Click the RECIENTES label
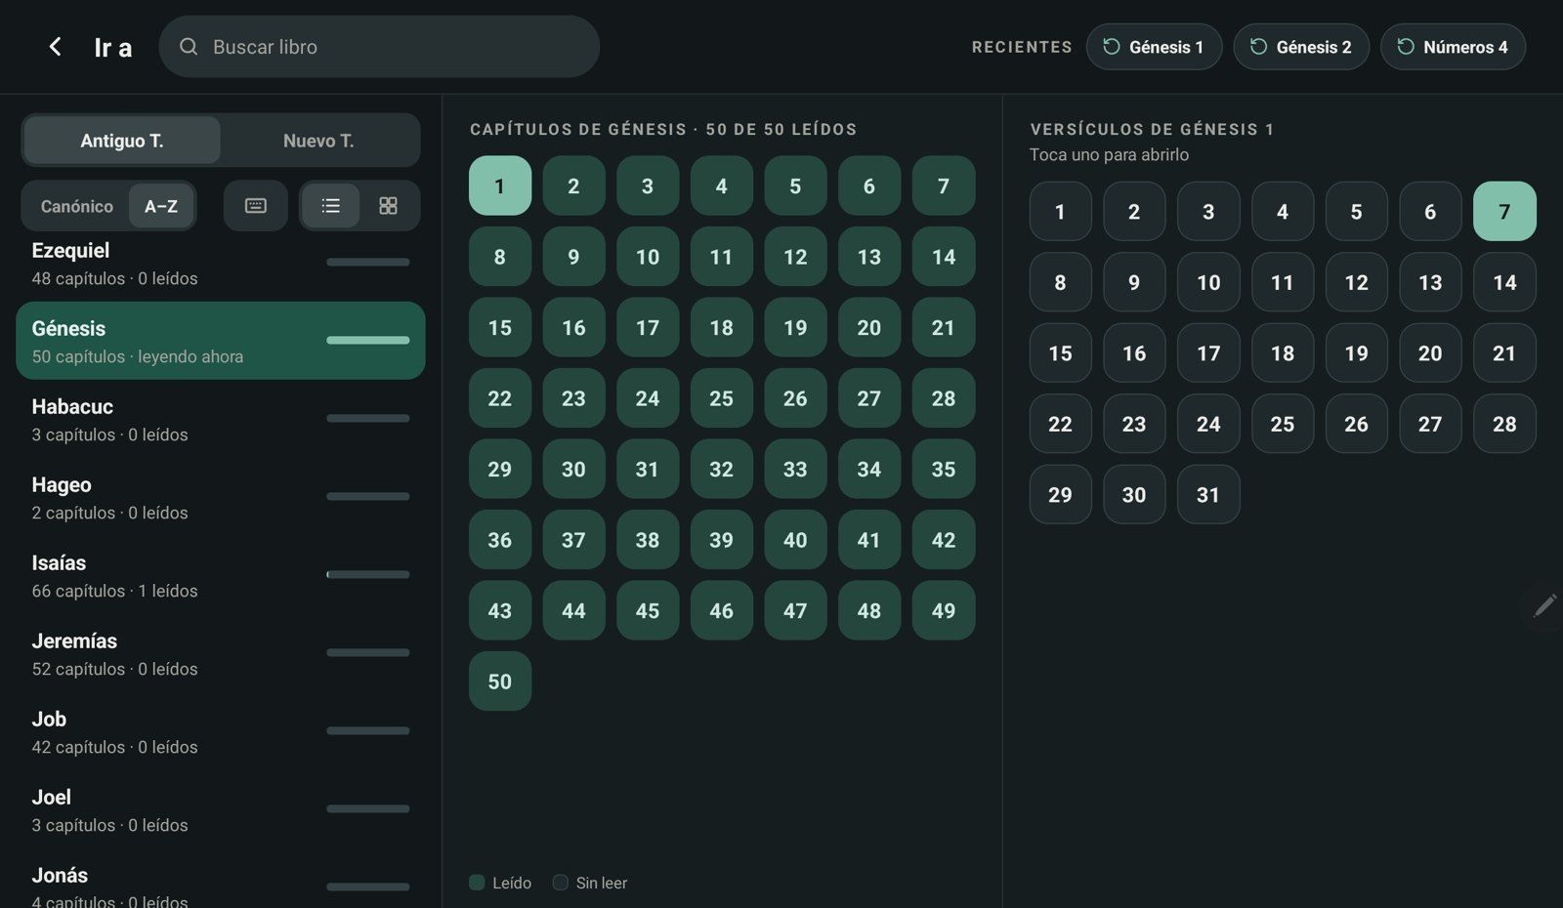Viewport: 1563px width, 908px height. pos(1022,47)
